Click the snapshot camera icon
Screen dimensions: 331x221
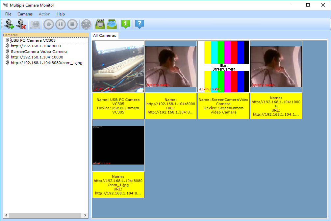point(35,24)
